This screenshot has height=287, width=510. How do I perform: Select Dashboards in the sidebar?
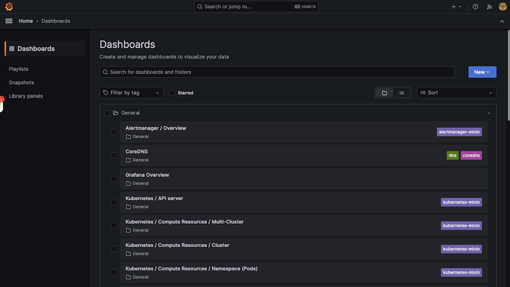(x=45, y=49)
